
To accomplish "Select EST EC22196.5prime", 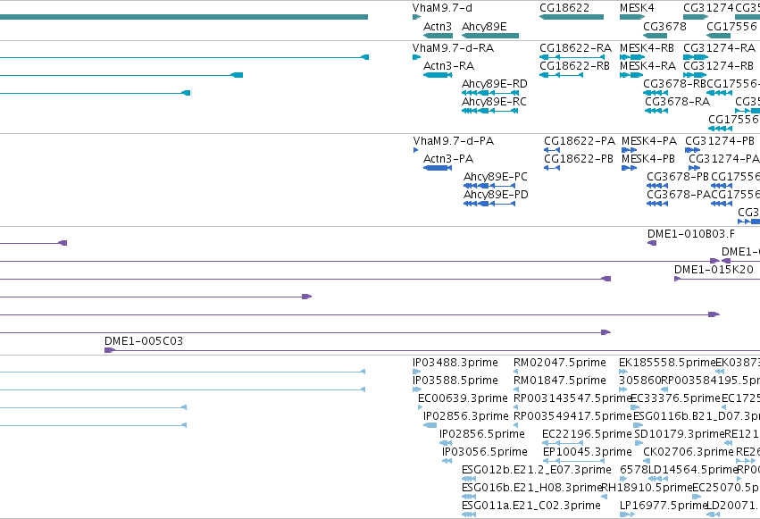I will pyautogui.click(x=563, y=443).
